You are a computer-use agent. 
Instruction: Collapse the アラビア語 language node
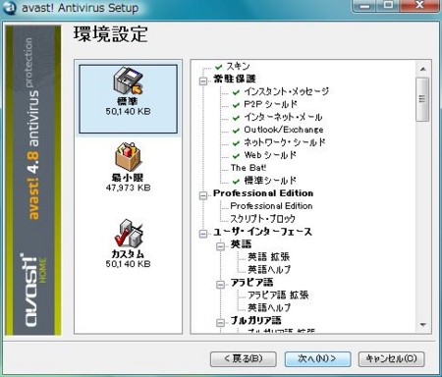[221, 285]
